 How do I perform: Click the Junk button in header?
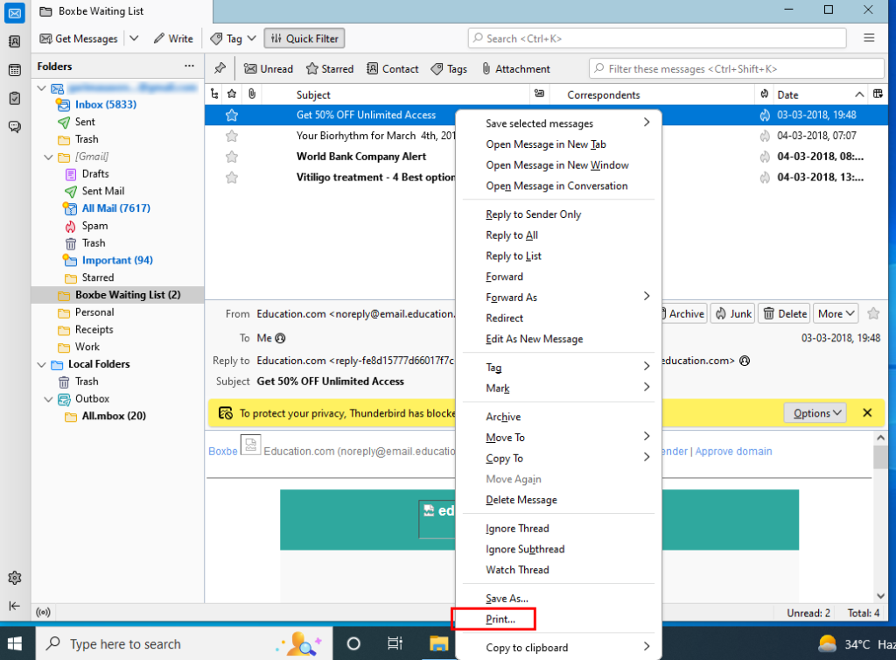click(733, 313)
